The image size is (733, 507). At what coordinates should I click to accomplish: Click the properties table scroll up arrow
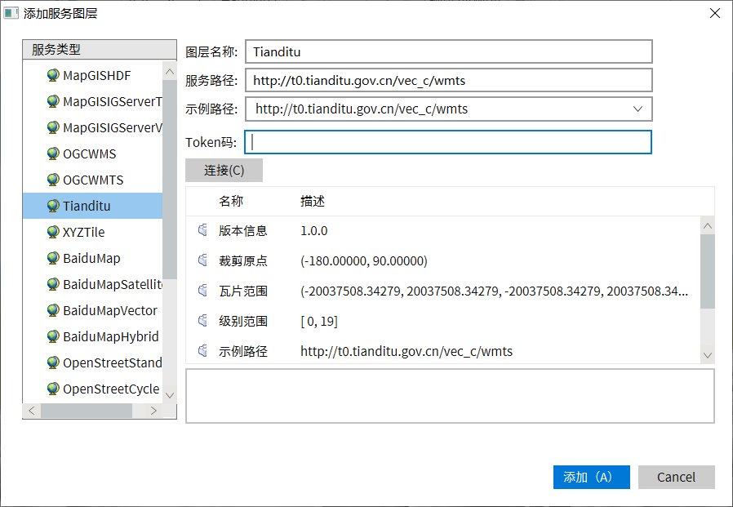click(x=708, y=226)
